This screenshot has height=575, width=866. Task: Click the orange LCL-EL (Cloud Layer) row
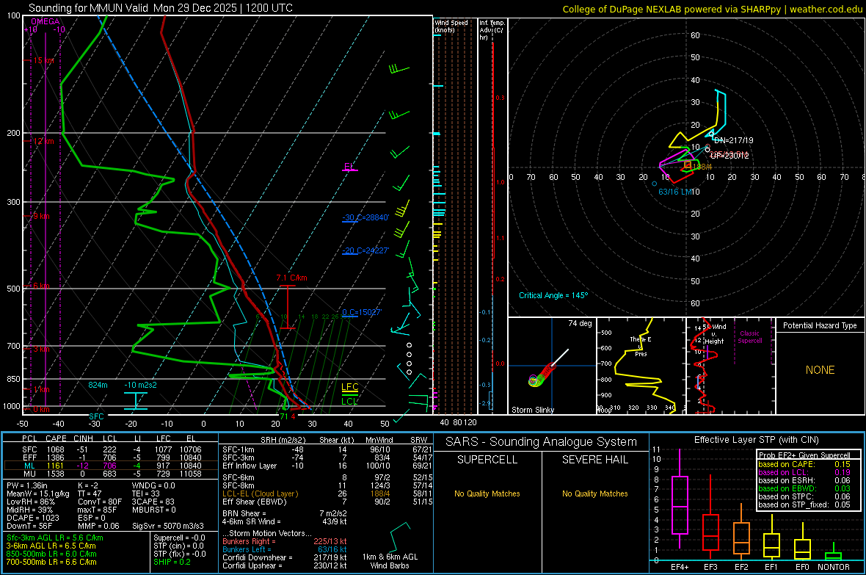coord(327,493)
